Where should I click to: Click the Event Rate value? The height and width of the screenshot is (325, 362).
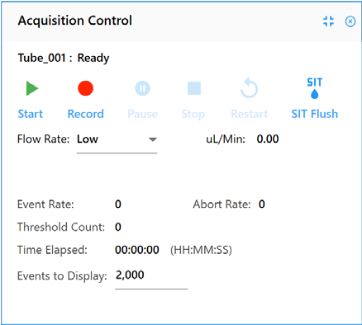118,205
